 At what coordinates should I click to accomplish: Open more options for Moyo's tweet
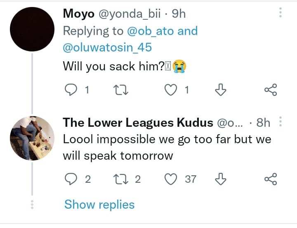pyautogui.click(x=280, y=13)
